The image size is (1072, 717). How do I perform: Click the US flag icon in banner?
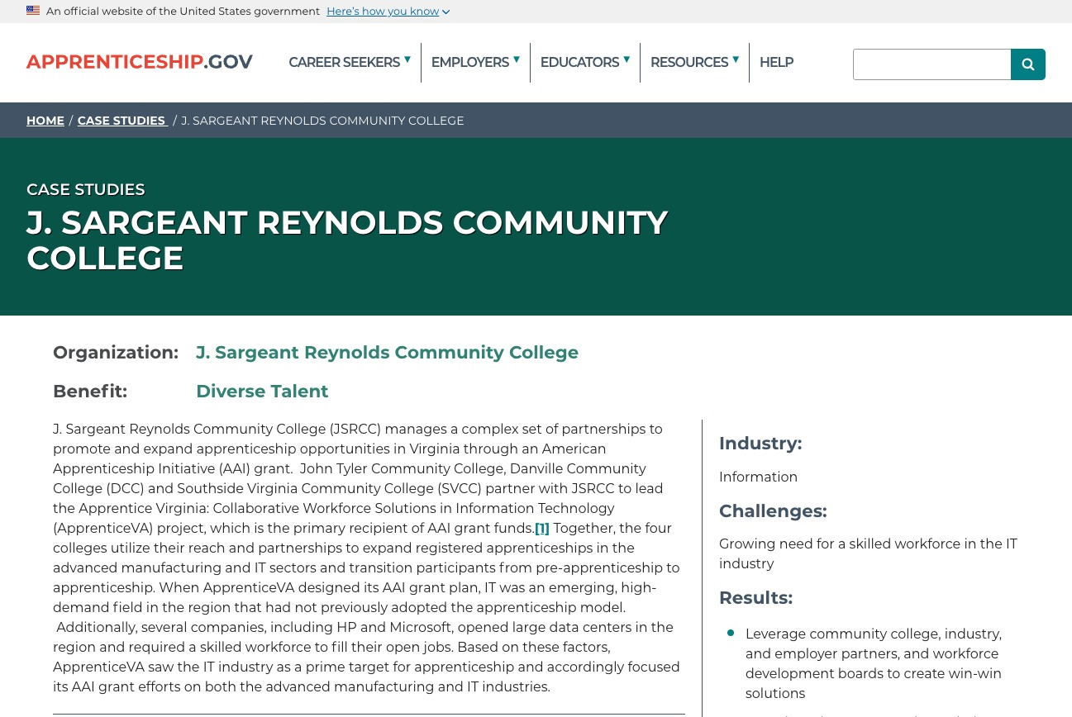point(33,11)
